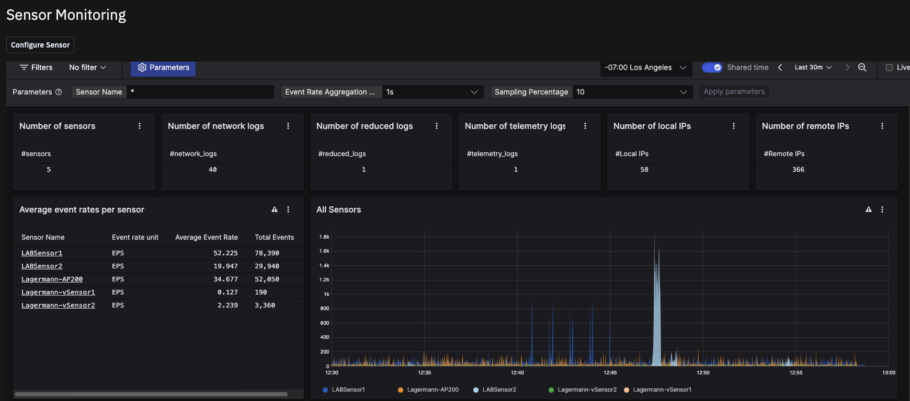Click the #Remote IPs value 366

(x=798, y=170)
